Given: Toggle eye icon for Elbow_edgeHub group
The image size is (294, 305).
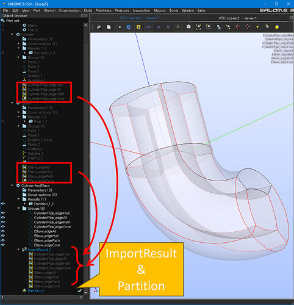Looking at the screenshot, I should click(x=3, y=236).
